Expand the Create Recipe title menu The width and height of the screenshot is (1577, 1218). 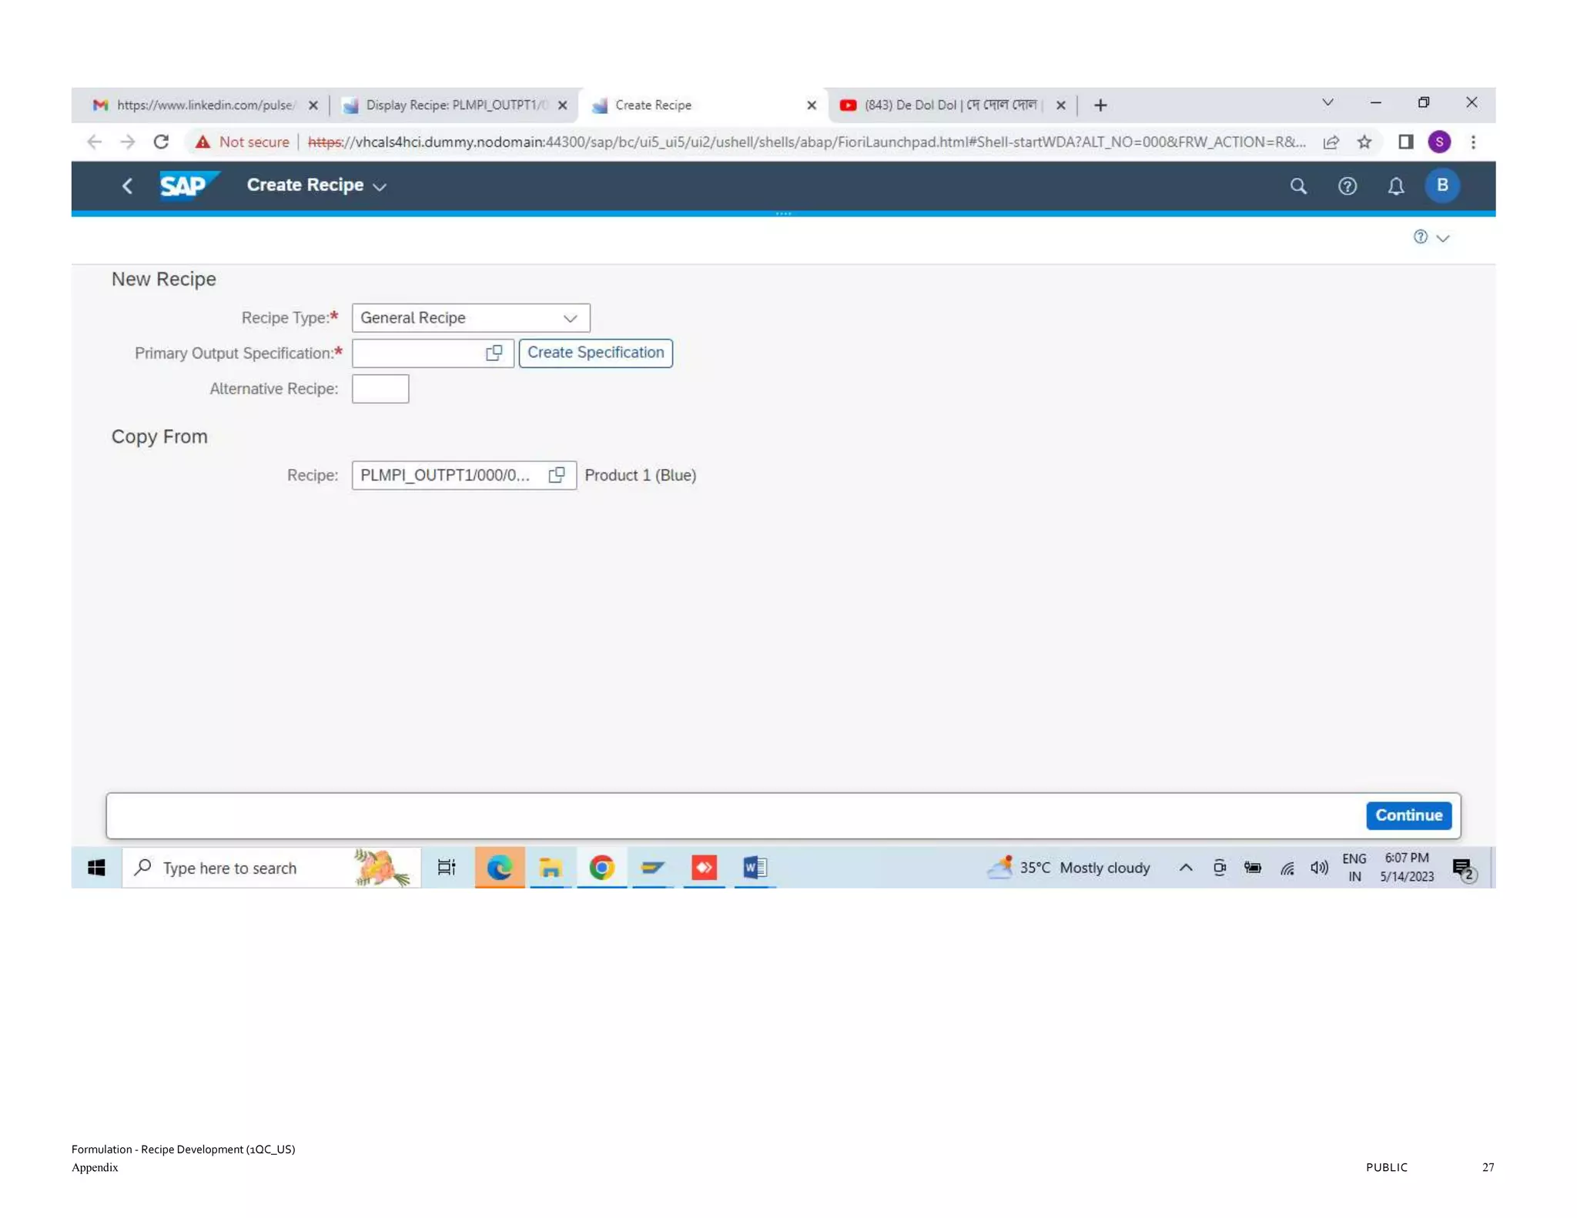pos(379,186)
